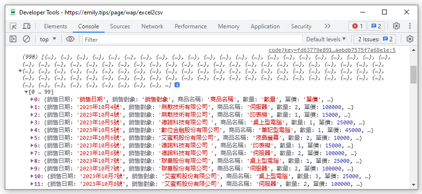Screen dimensions: 422x194
Task: Collapse the [0 … 99] range group
Action: [x=26, y=92]
